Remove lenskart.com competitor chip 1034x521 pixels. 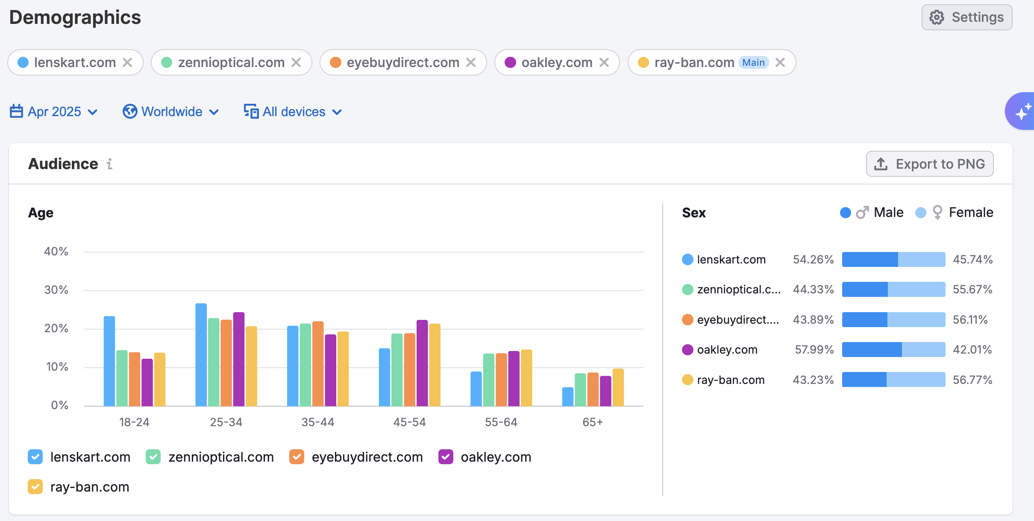pos(127,63)
